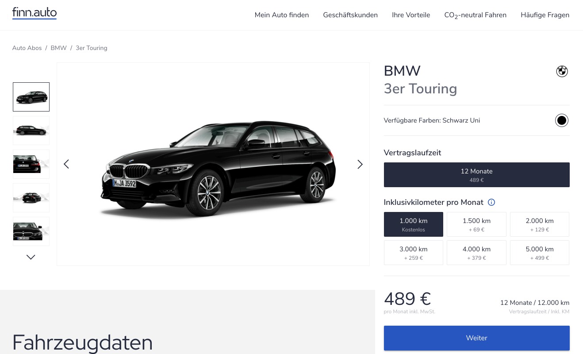Select the 1.500 km option

(x=476, y=224)
